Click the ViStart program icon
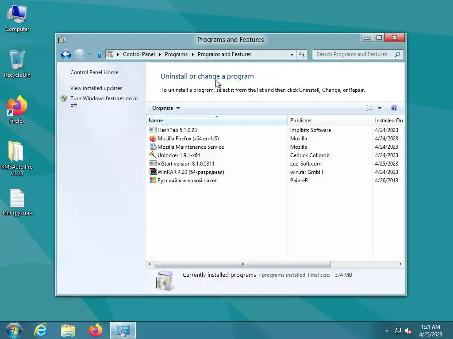The image size is (453, 339). coord(153,163)
